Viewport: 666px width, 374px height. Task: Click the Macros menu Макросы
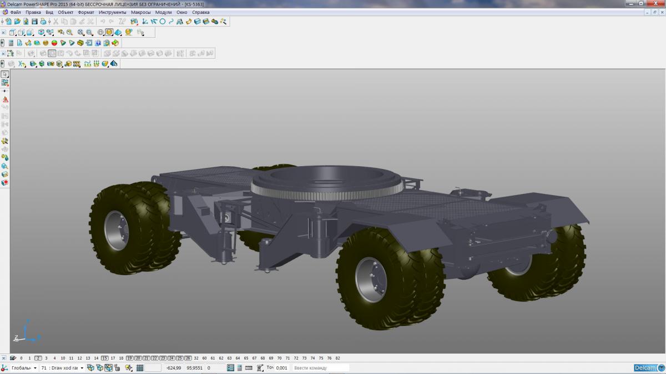click(140, 12)
